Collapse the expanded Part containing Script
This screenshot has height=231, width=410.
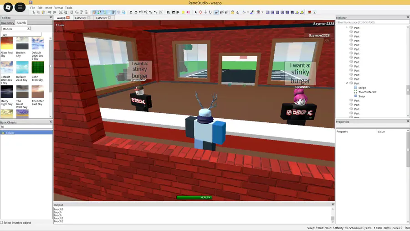click(x=347, y=83)
